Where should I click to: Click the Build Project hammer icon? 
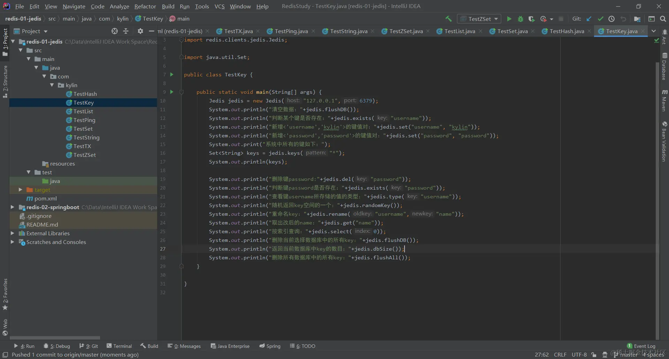448,19
